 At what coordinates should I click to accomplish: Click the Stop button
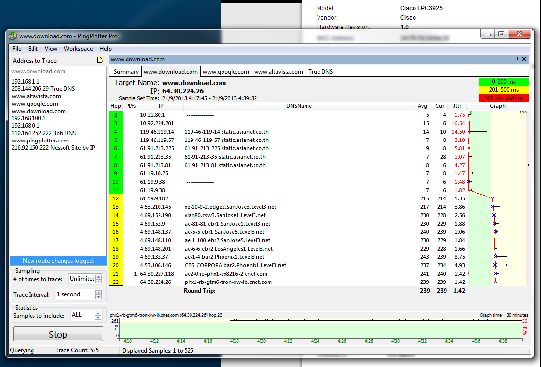[58, 334]
